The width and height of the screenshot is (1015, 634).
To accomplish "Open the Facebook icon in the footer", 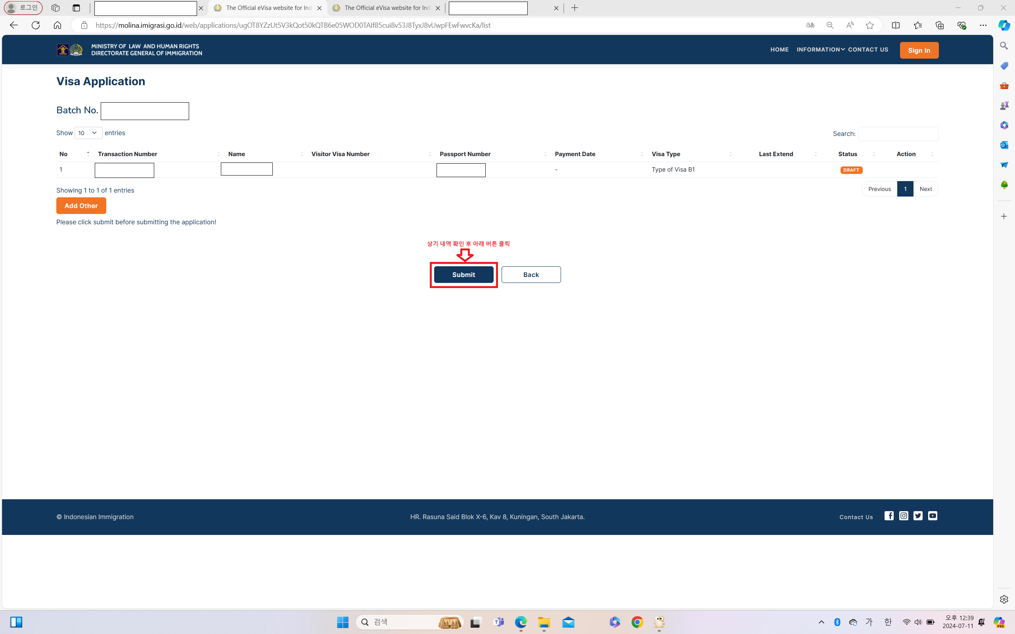I will 889,516.
